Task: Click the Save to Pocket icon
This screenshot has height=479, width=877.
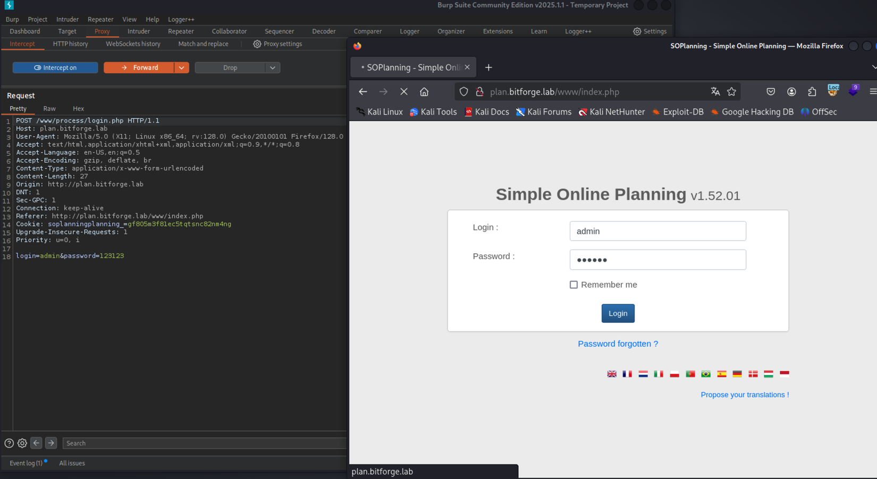Action: [771, 92]
